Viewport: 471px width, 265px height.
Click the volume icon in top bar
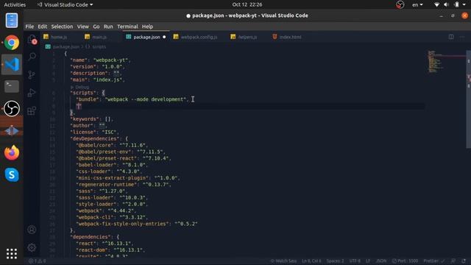point(447,5)
